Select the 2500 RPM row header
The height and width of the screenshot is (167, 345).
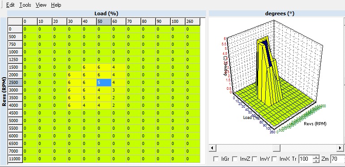click(15, 83)
